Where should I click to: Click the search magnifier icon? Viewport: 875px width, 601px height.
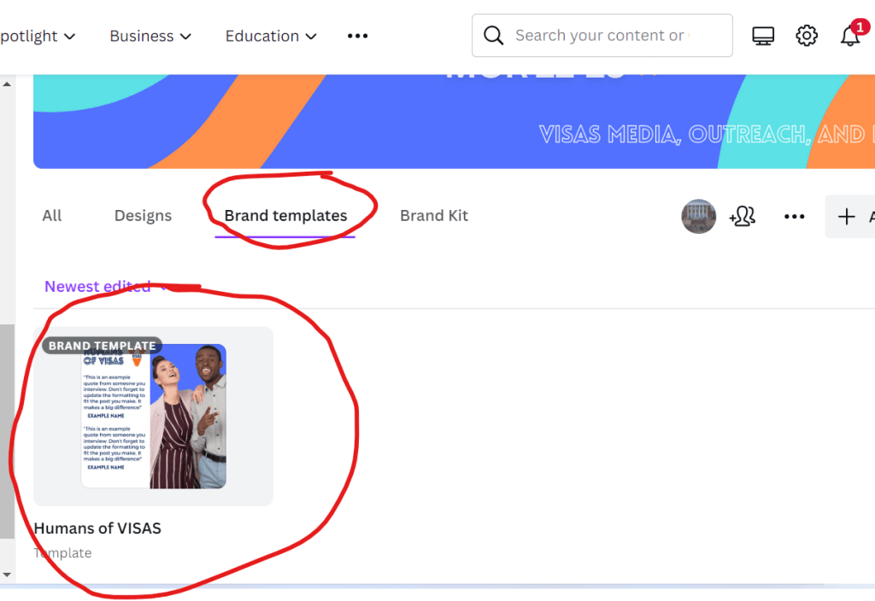pyautogui.click(x=493, y=35)
